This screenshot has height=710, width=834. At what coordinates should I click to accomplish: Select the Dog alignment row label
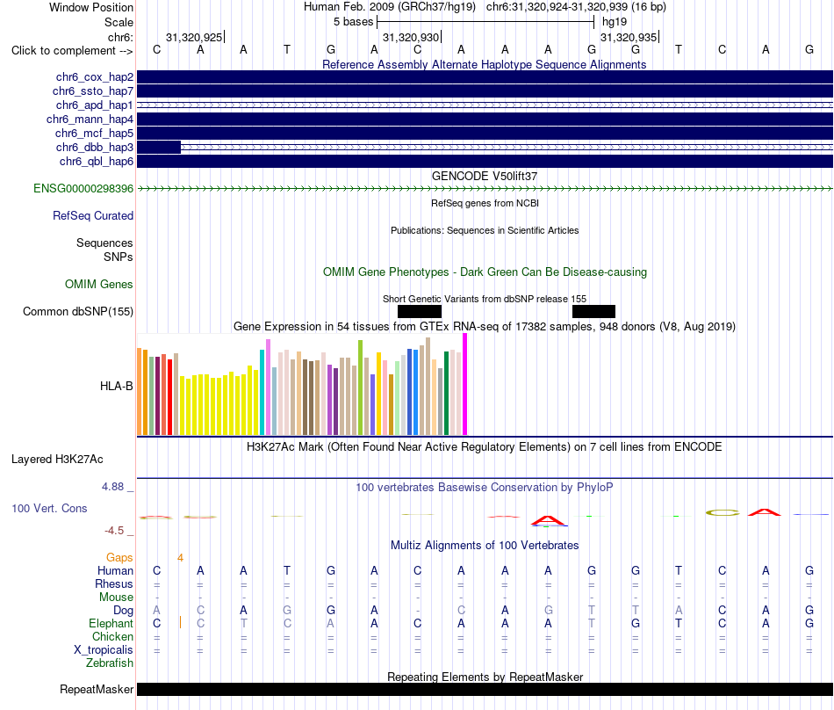click(x=124, y=611)
